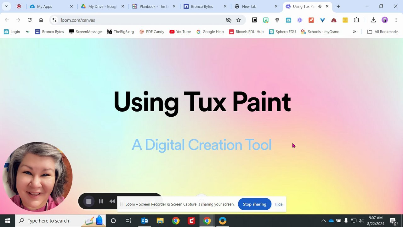Click the A Digital Creation Tool subtitle

coord(201,145)
